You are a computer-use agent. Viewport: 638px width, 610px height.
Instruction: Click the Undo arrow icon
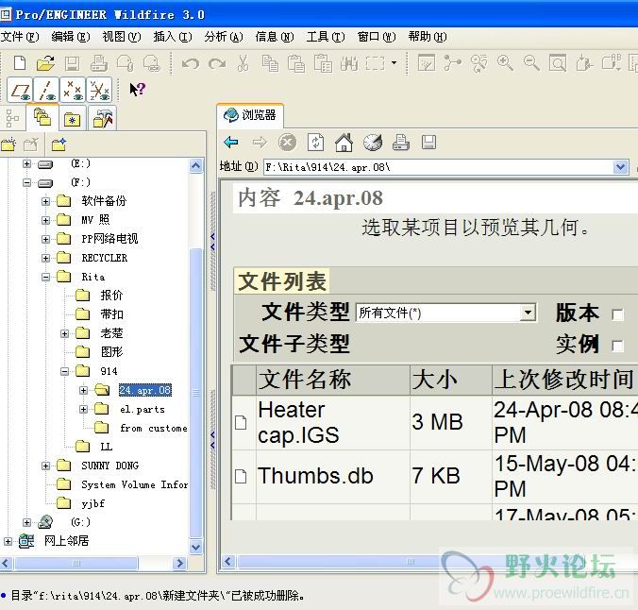click(191, 63)
